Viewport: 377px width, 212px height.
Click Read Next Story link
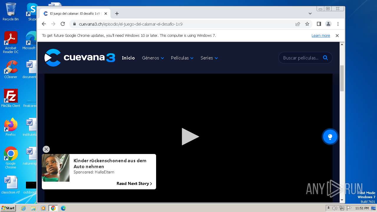[134, 183]
